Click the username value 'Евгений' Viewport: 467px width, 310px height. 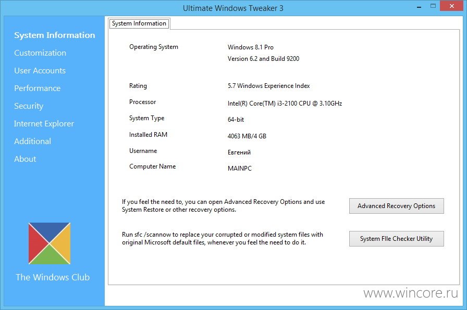coord(239,152)
